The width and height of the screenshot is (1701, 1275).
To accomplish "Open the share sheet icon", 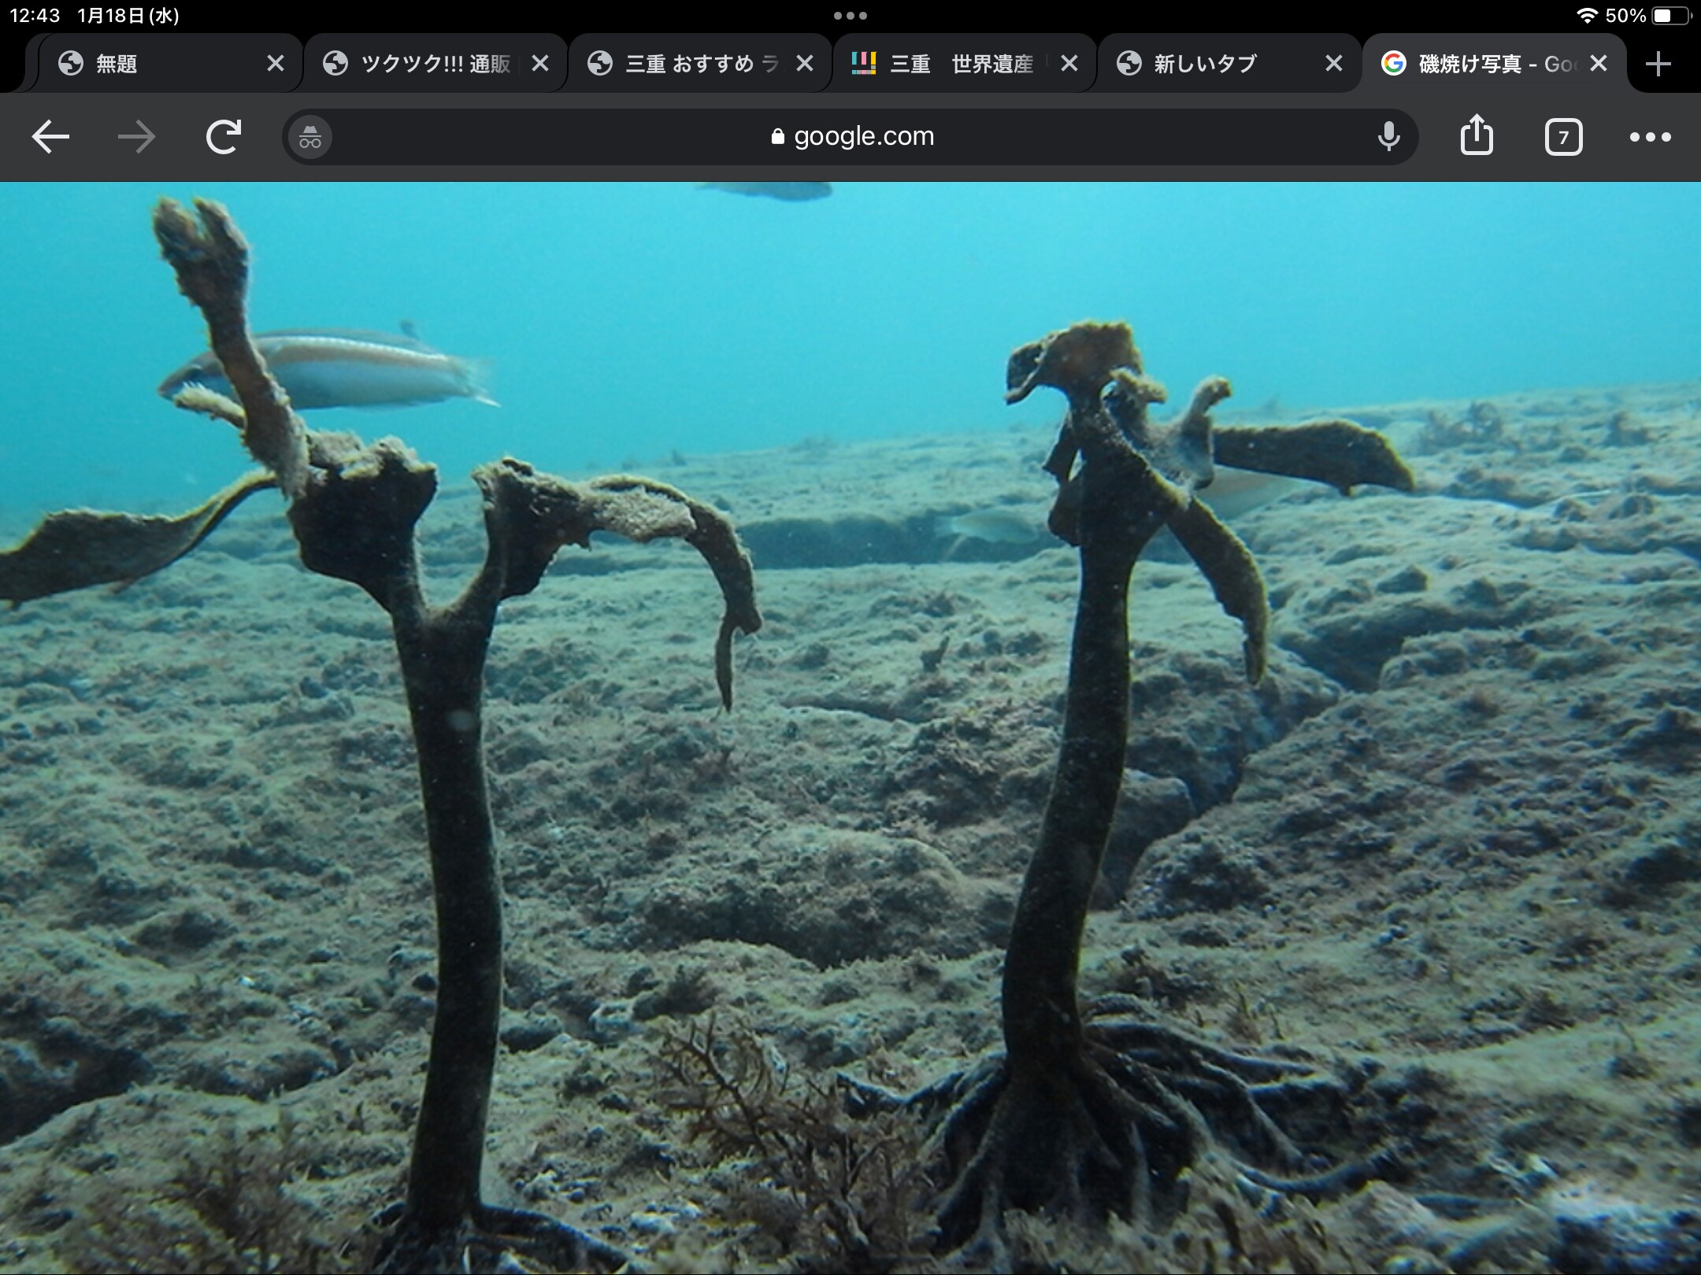I will 1477,136.
